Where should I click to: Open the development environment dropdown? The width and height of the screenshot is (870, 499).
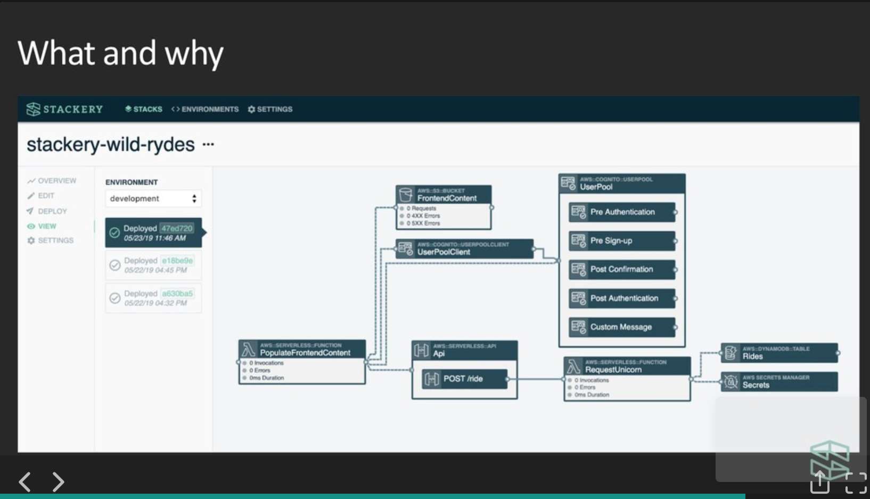pyautogui.click(x=153, y=198)
